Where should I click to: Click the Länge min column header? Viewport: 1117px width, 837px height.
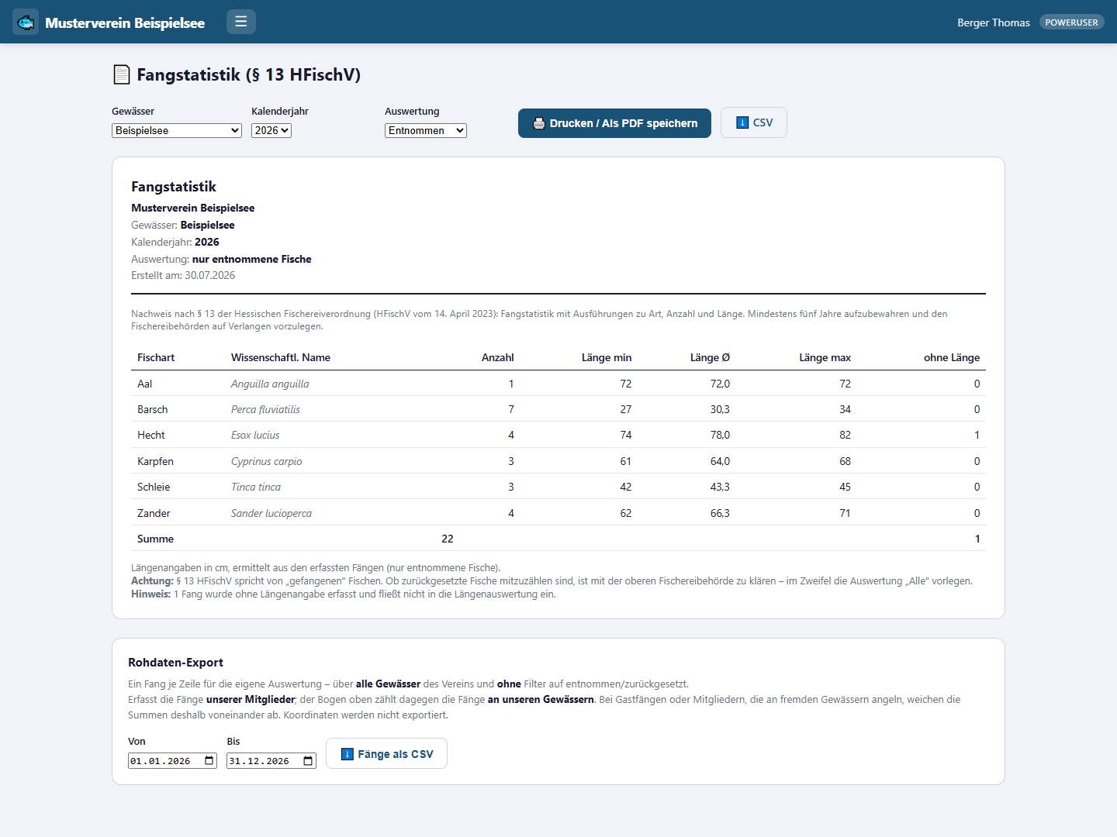[607, 357]
